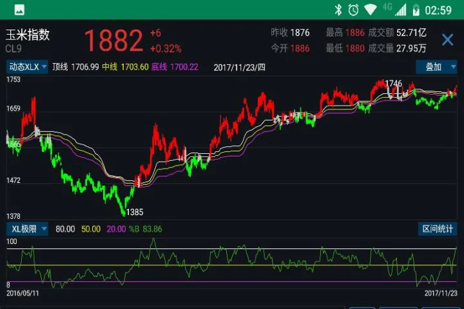Tap the end date 2017/11/23
This screenshot has height=309, width=464.
pyautogui.click(x=441, y=293)
